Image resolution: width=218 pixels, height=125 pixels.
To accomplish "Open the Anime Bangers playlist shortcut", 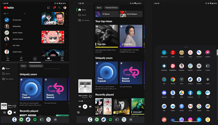I will point(131,14).
